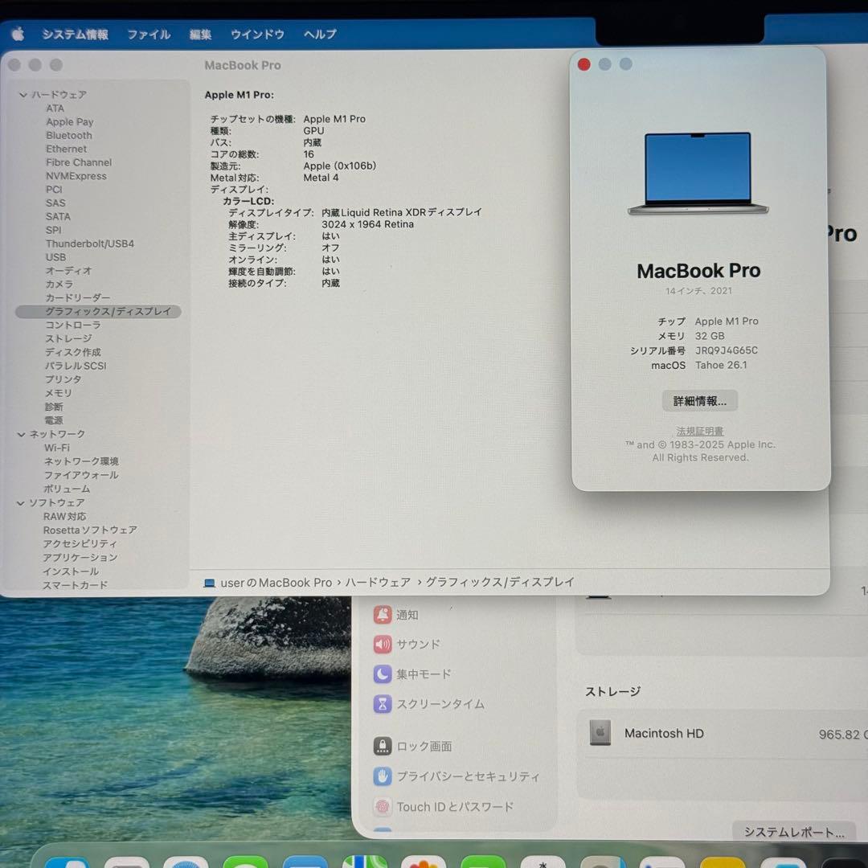The image size is (868, 868).
Task: Select PCI in the sidebar
Action: point(55,190)
